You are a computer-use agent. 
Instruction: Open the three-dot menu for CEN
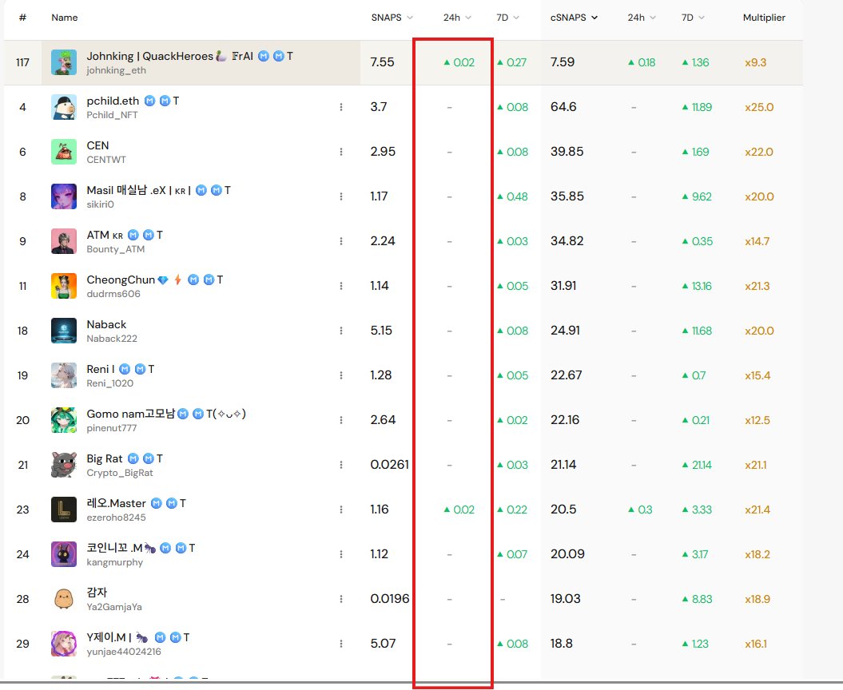tap(341, 152)
